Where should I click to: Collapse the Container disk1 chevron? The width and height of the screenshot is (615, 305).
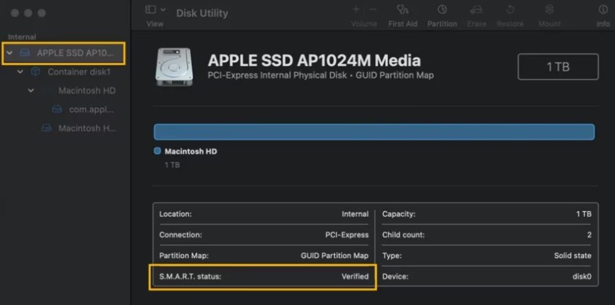click(20, 72)
